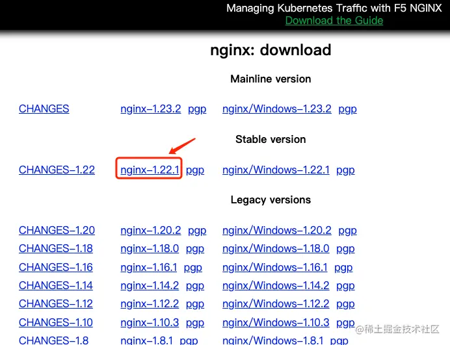The image size is (450, 345).
Task: Open pgp for nginx/Windows-1.8.1
Action: [339, 340]
